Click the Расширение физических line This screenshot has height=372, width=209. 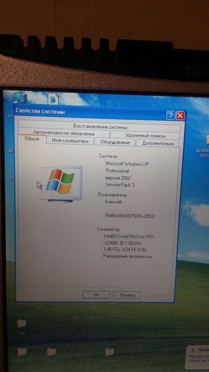(x=128, y=256)
